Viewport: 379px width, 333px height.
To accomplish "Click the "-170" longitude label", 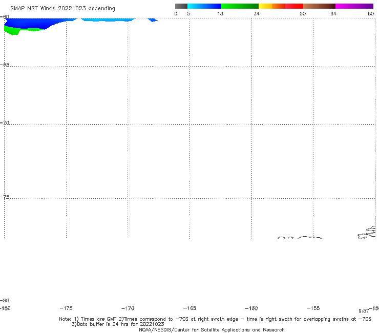I will pyautogui.click(x=128, y=308).
